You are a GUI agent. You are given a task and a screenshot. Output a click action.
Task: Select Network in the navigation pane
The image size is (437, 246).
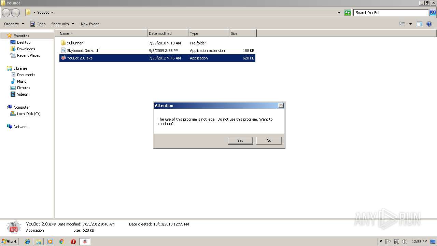(x=20, y=127)
